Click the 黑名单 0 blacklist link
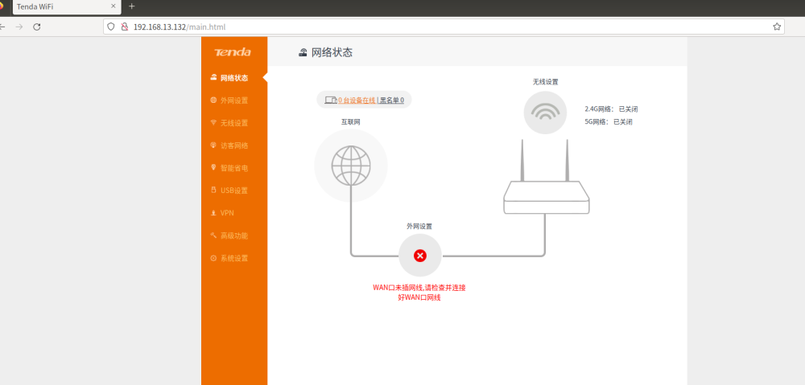Viewport: 805px width, 385px height. click(x=392, y=100)
